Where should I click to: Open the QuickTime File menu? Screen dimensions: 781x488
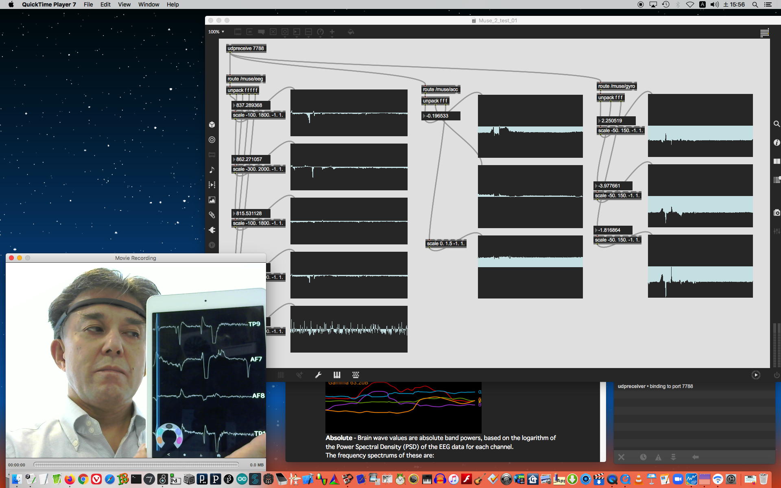[88, 4]
